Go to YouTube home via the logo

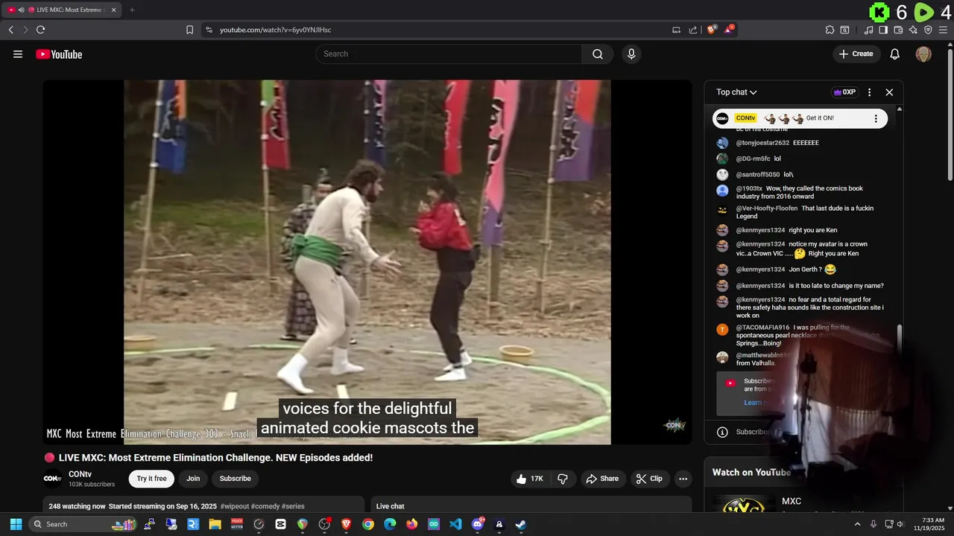tap(59, 54)
